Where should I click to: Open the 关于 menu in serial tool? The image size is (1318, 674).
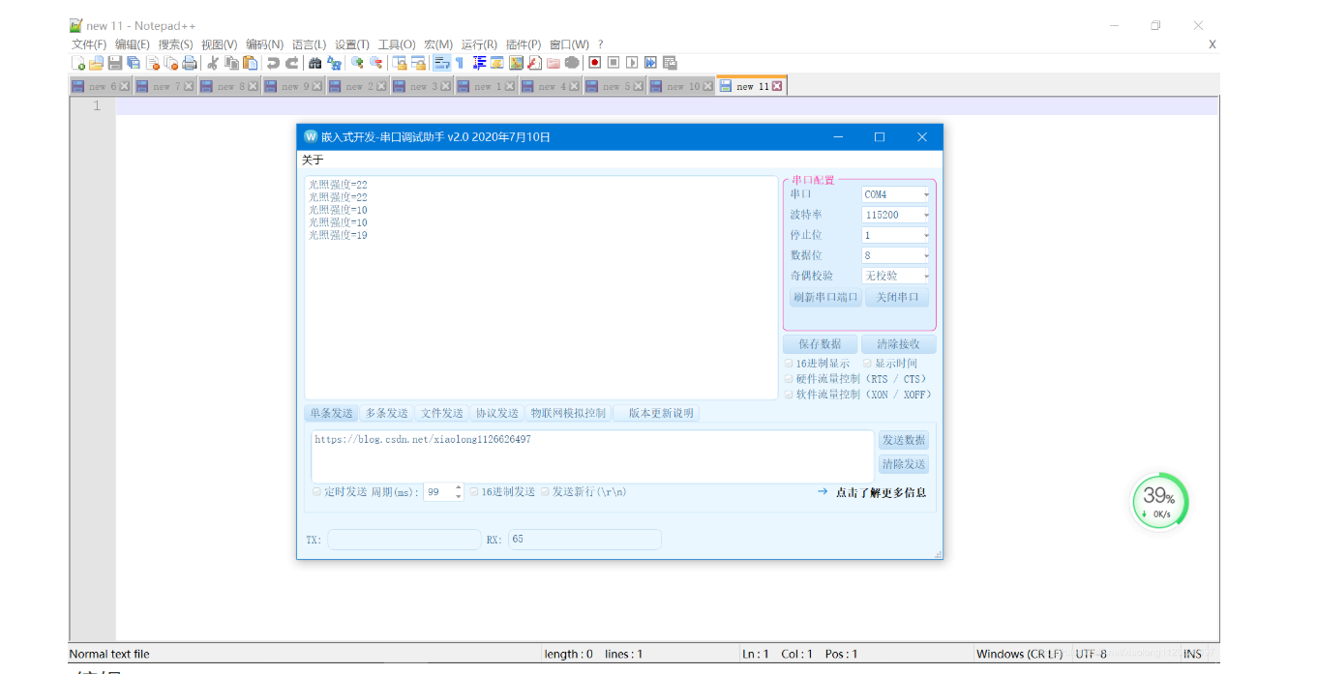[313, 161]
